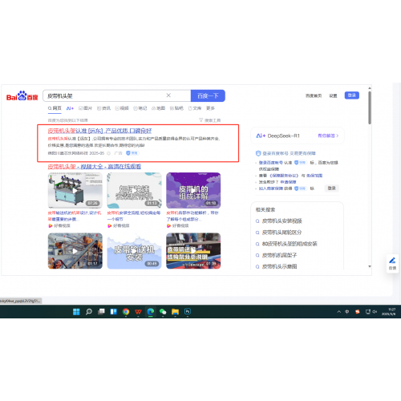Click the Baidu logo
The width and height of the screenshot is (401, 401).
pyautogui.click(x=22, y=96)
